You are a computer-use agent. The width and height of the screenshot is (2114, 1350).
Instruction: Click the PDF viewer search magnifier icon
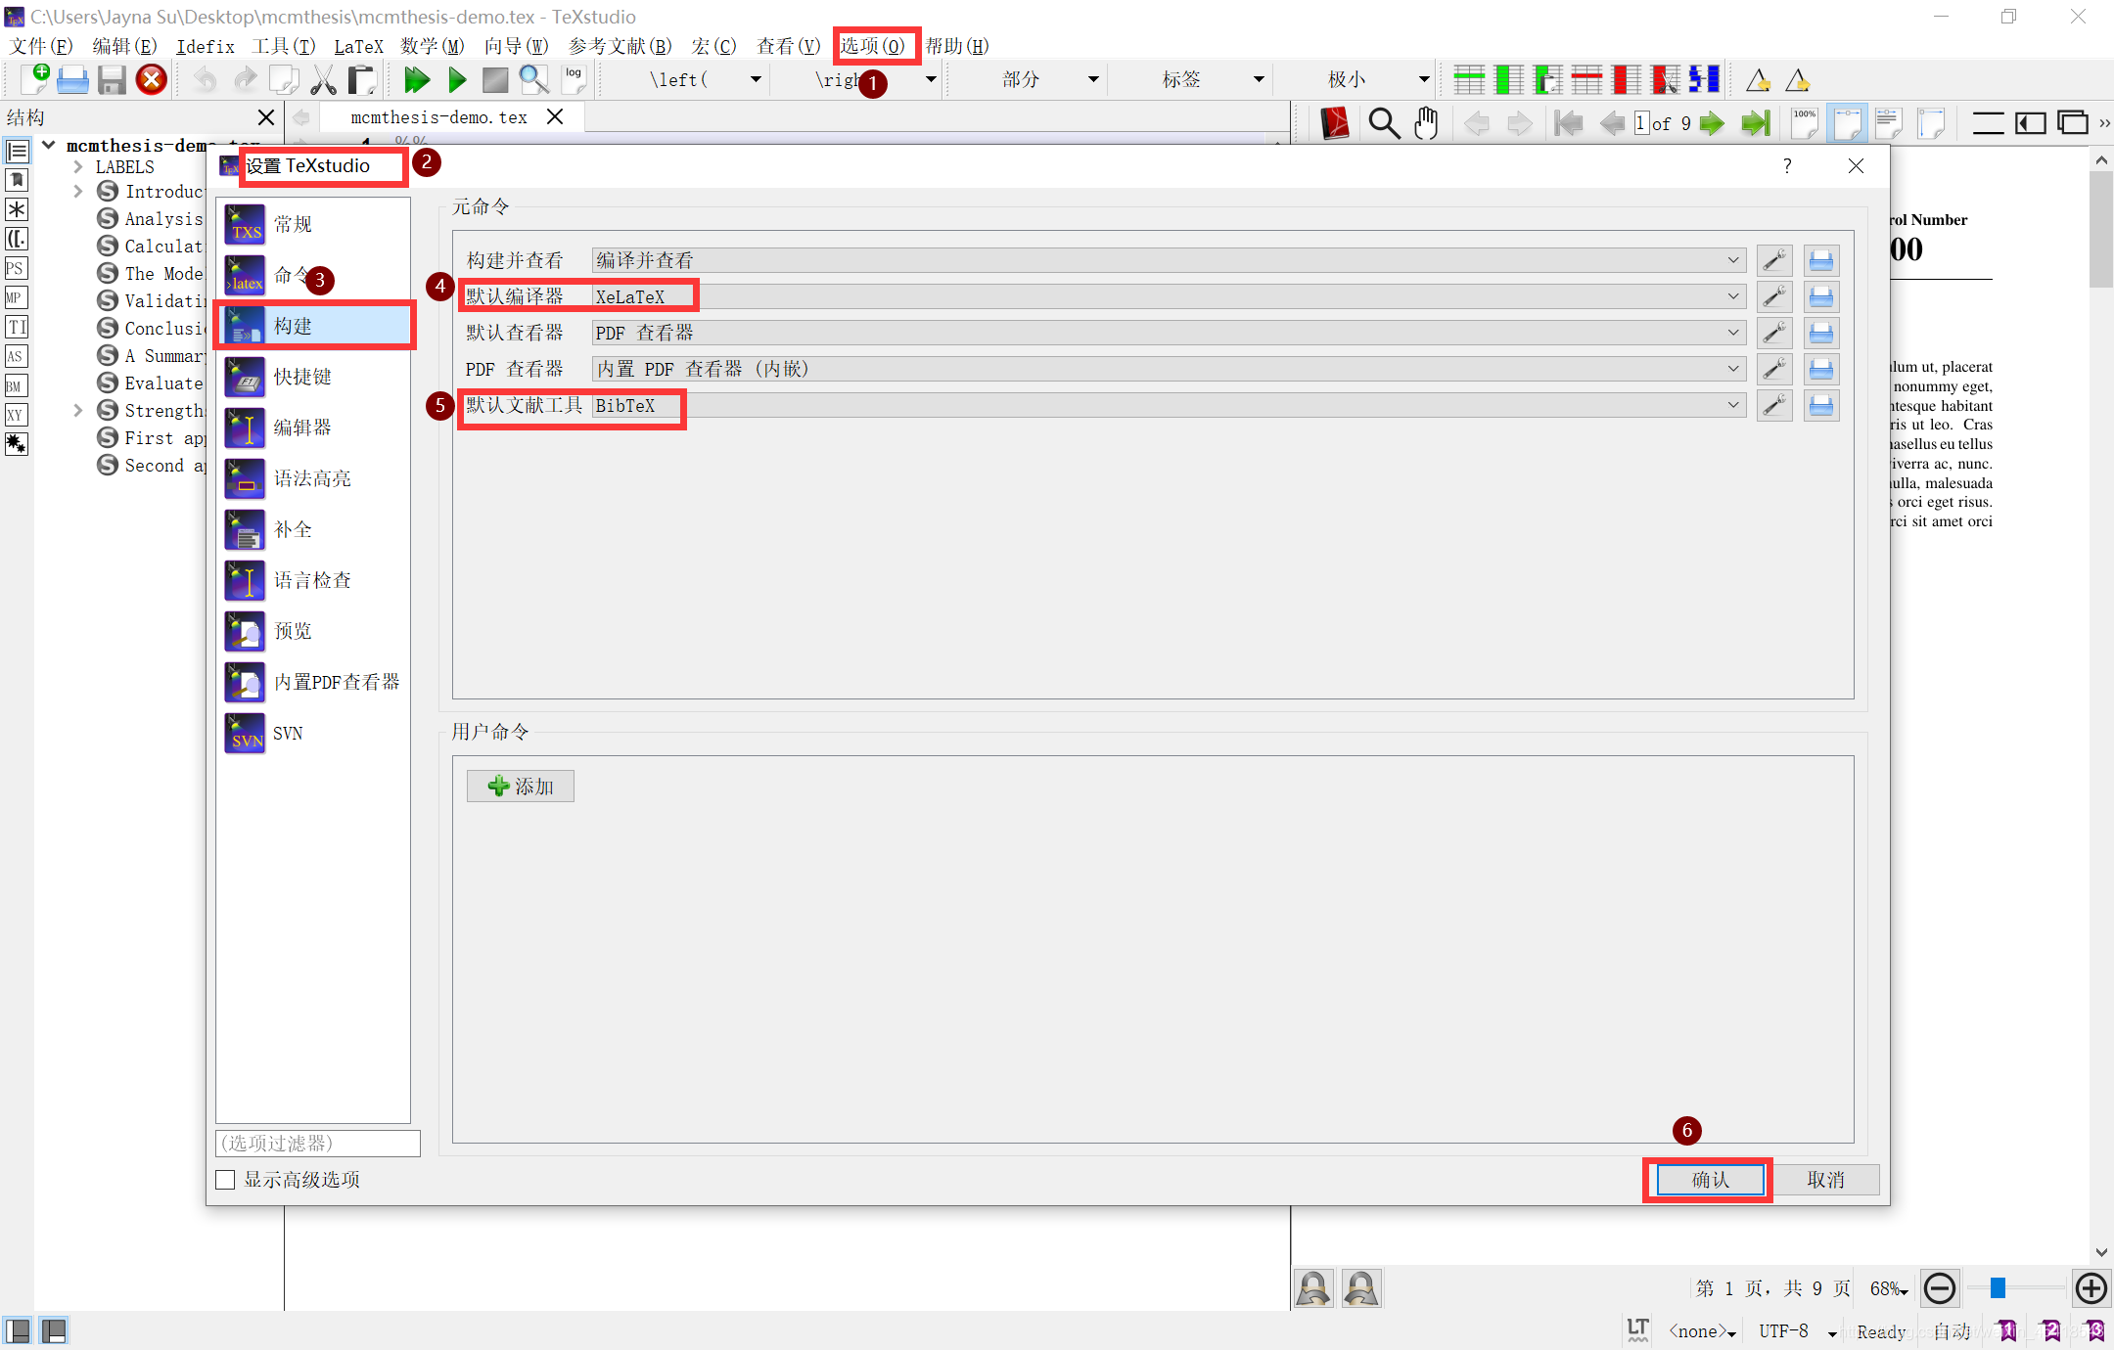tap(1384, 123)
